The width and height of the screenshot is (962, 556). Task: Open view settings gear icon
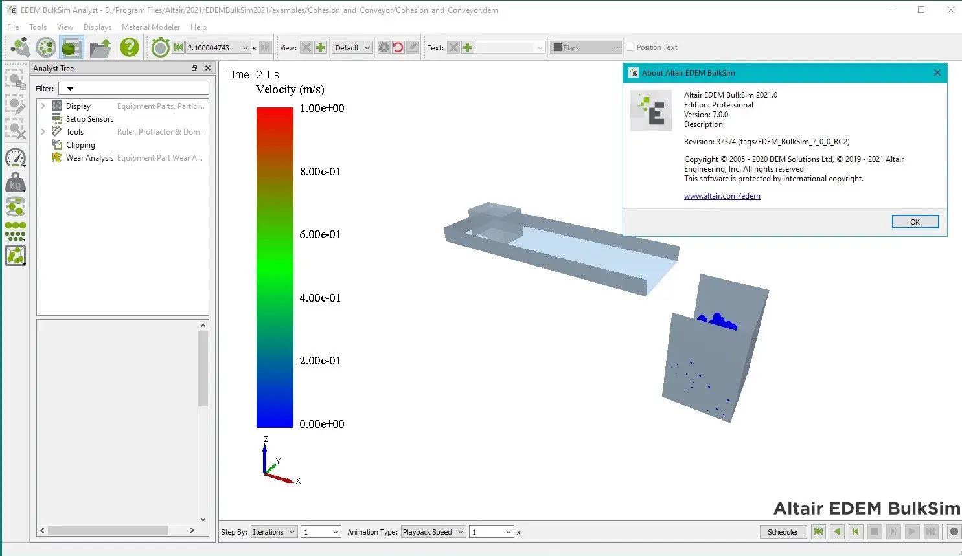pos(384,47)
